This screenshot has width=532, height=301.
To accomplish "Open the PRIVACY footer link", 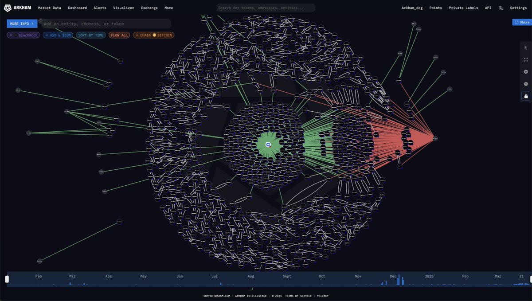I will click(323, 296).
